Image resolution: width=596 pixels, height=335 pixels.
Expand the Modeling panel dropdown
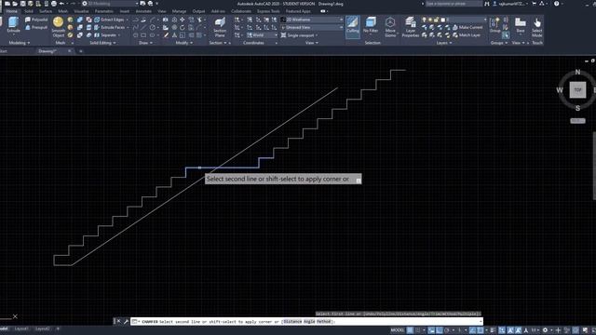tap(20, 43)
